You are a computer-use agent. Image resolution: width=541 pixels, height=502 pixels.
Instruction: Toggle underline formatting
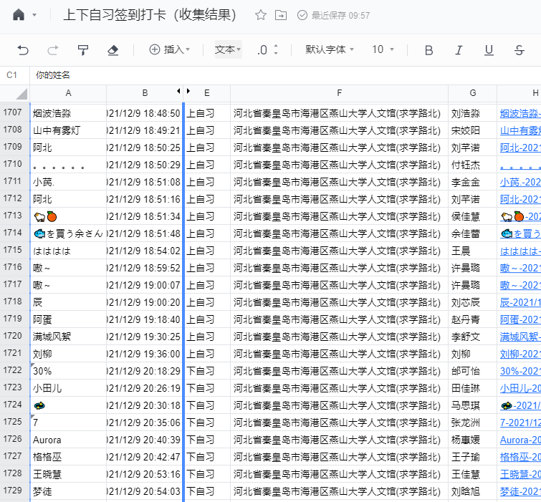click(x=489, y=49)
